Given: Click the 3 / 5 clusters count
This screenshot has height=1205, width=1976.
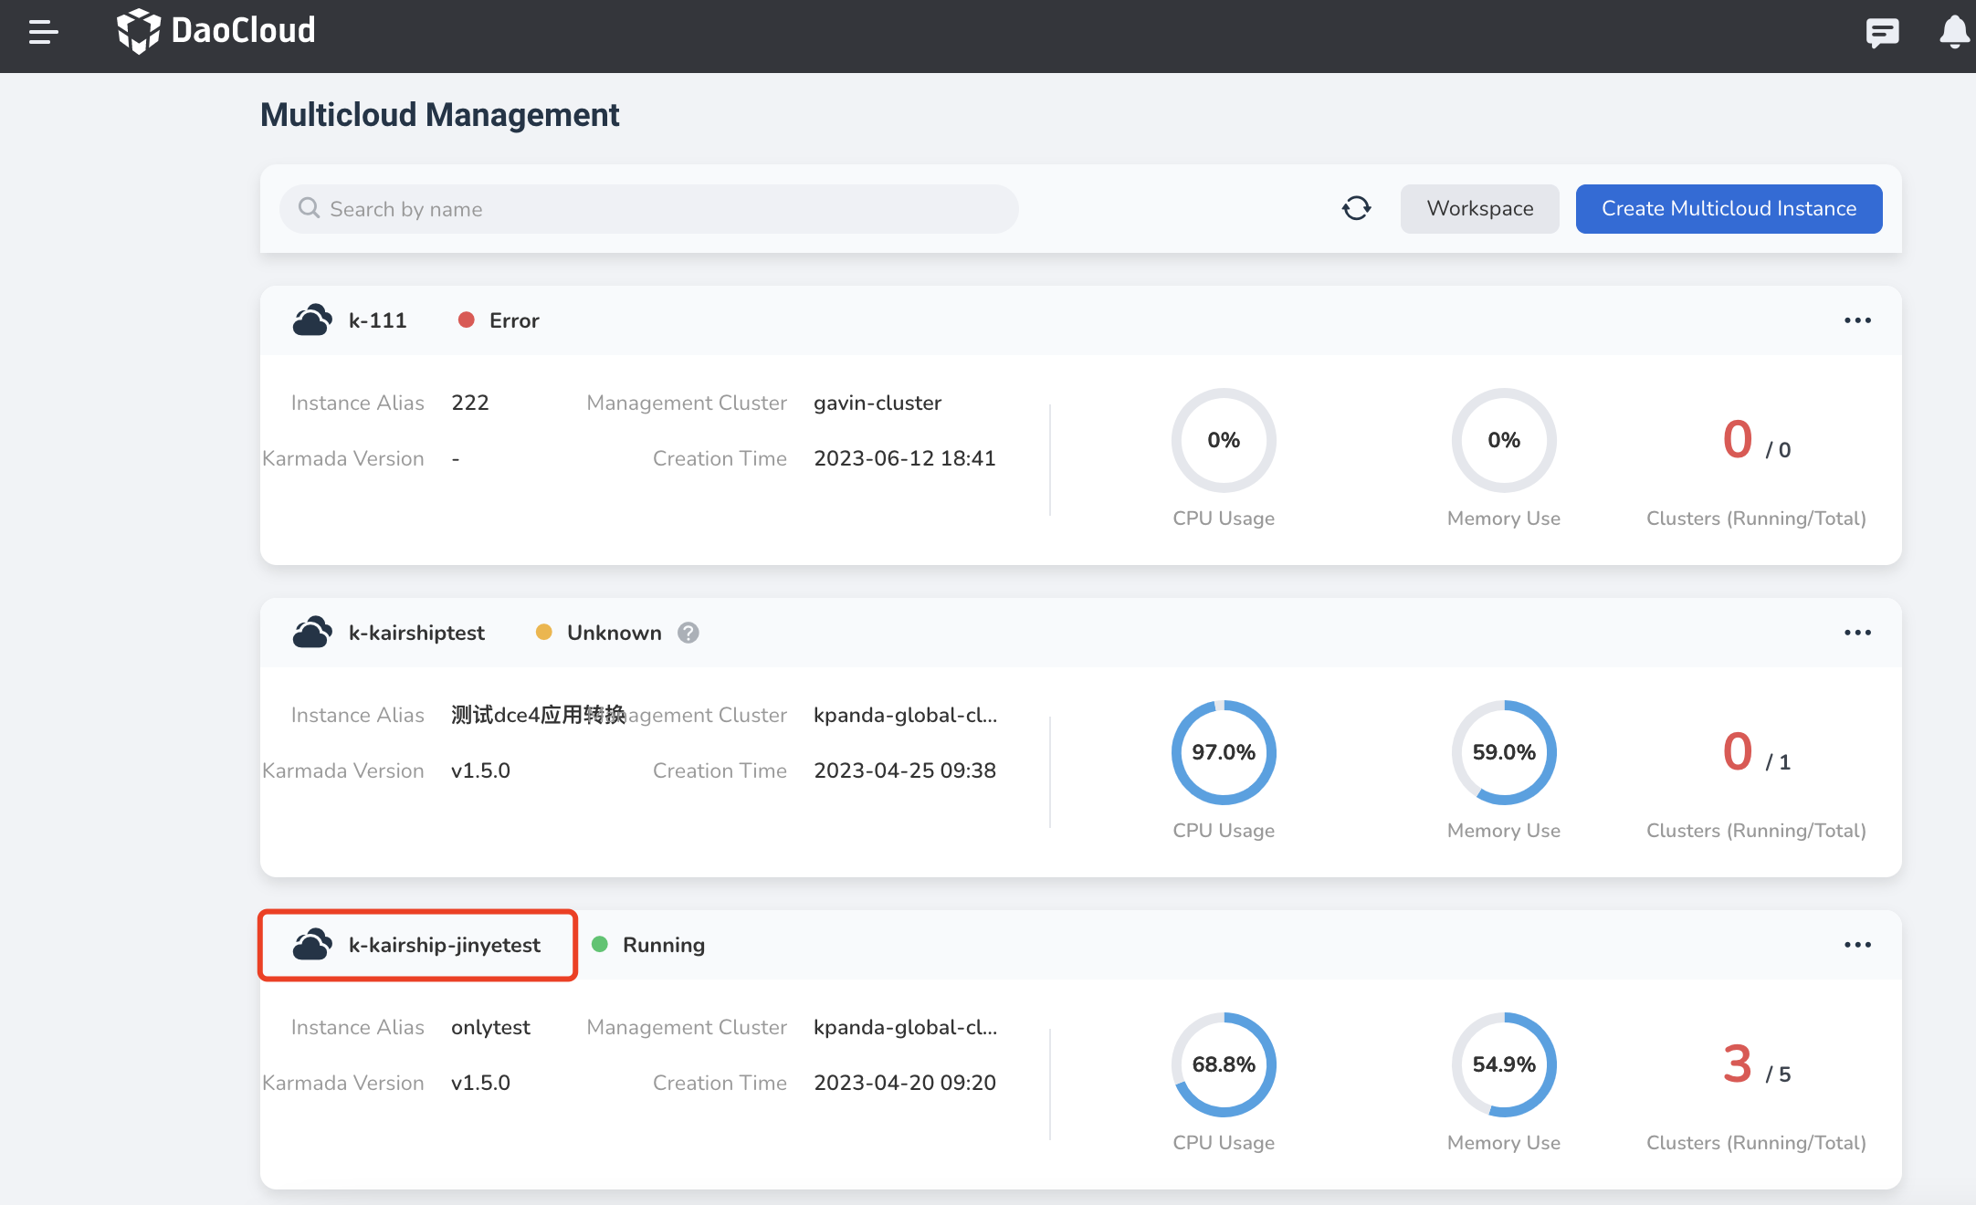Looking at the screenshot, I should coord(1756,1064).
